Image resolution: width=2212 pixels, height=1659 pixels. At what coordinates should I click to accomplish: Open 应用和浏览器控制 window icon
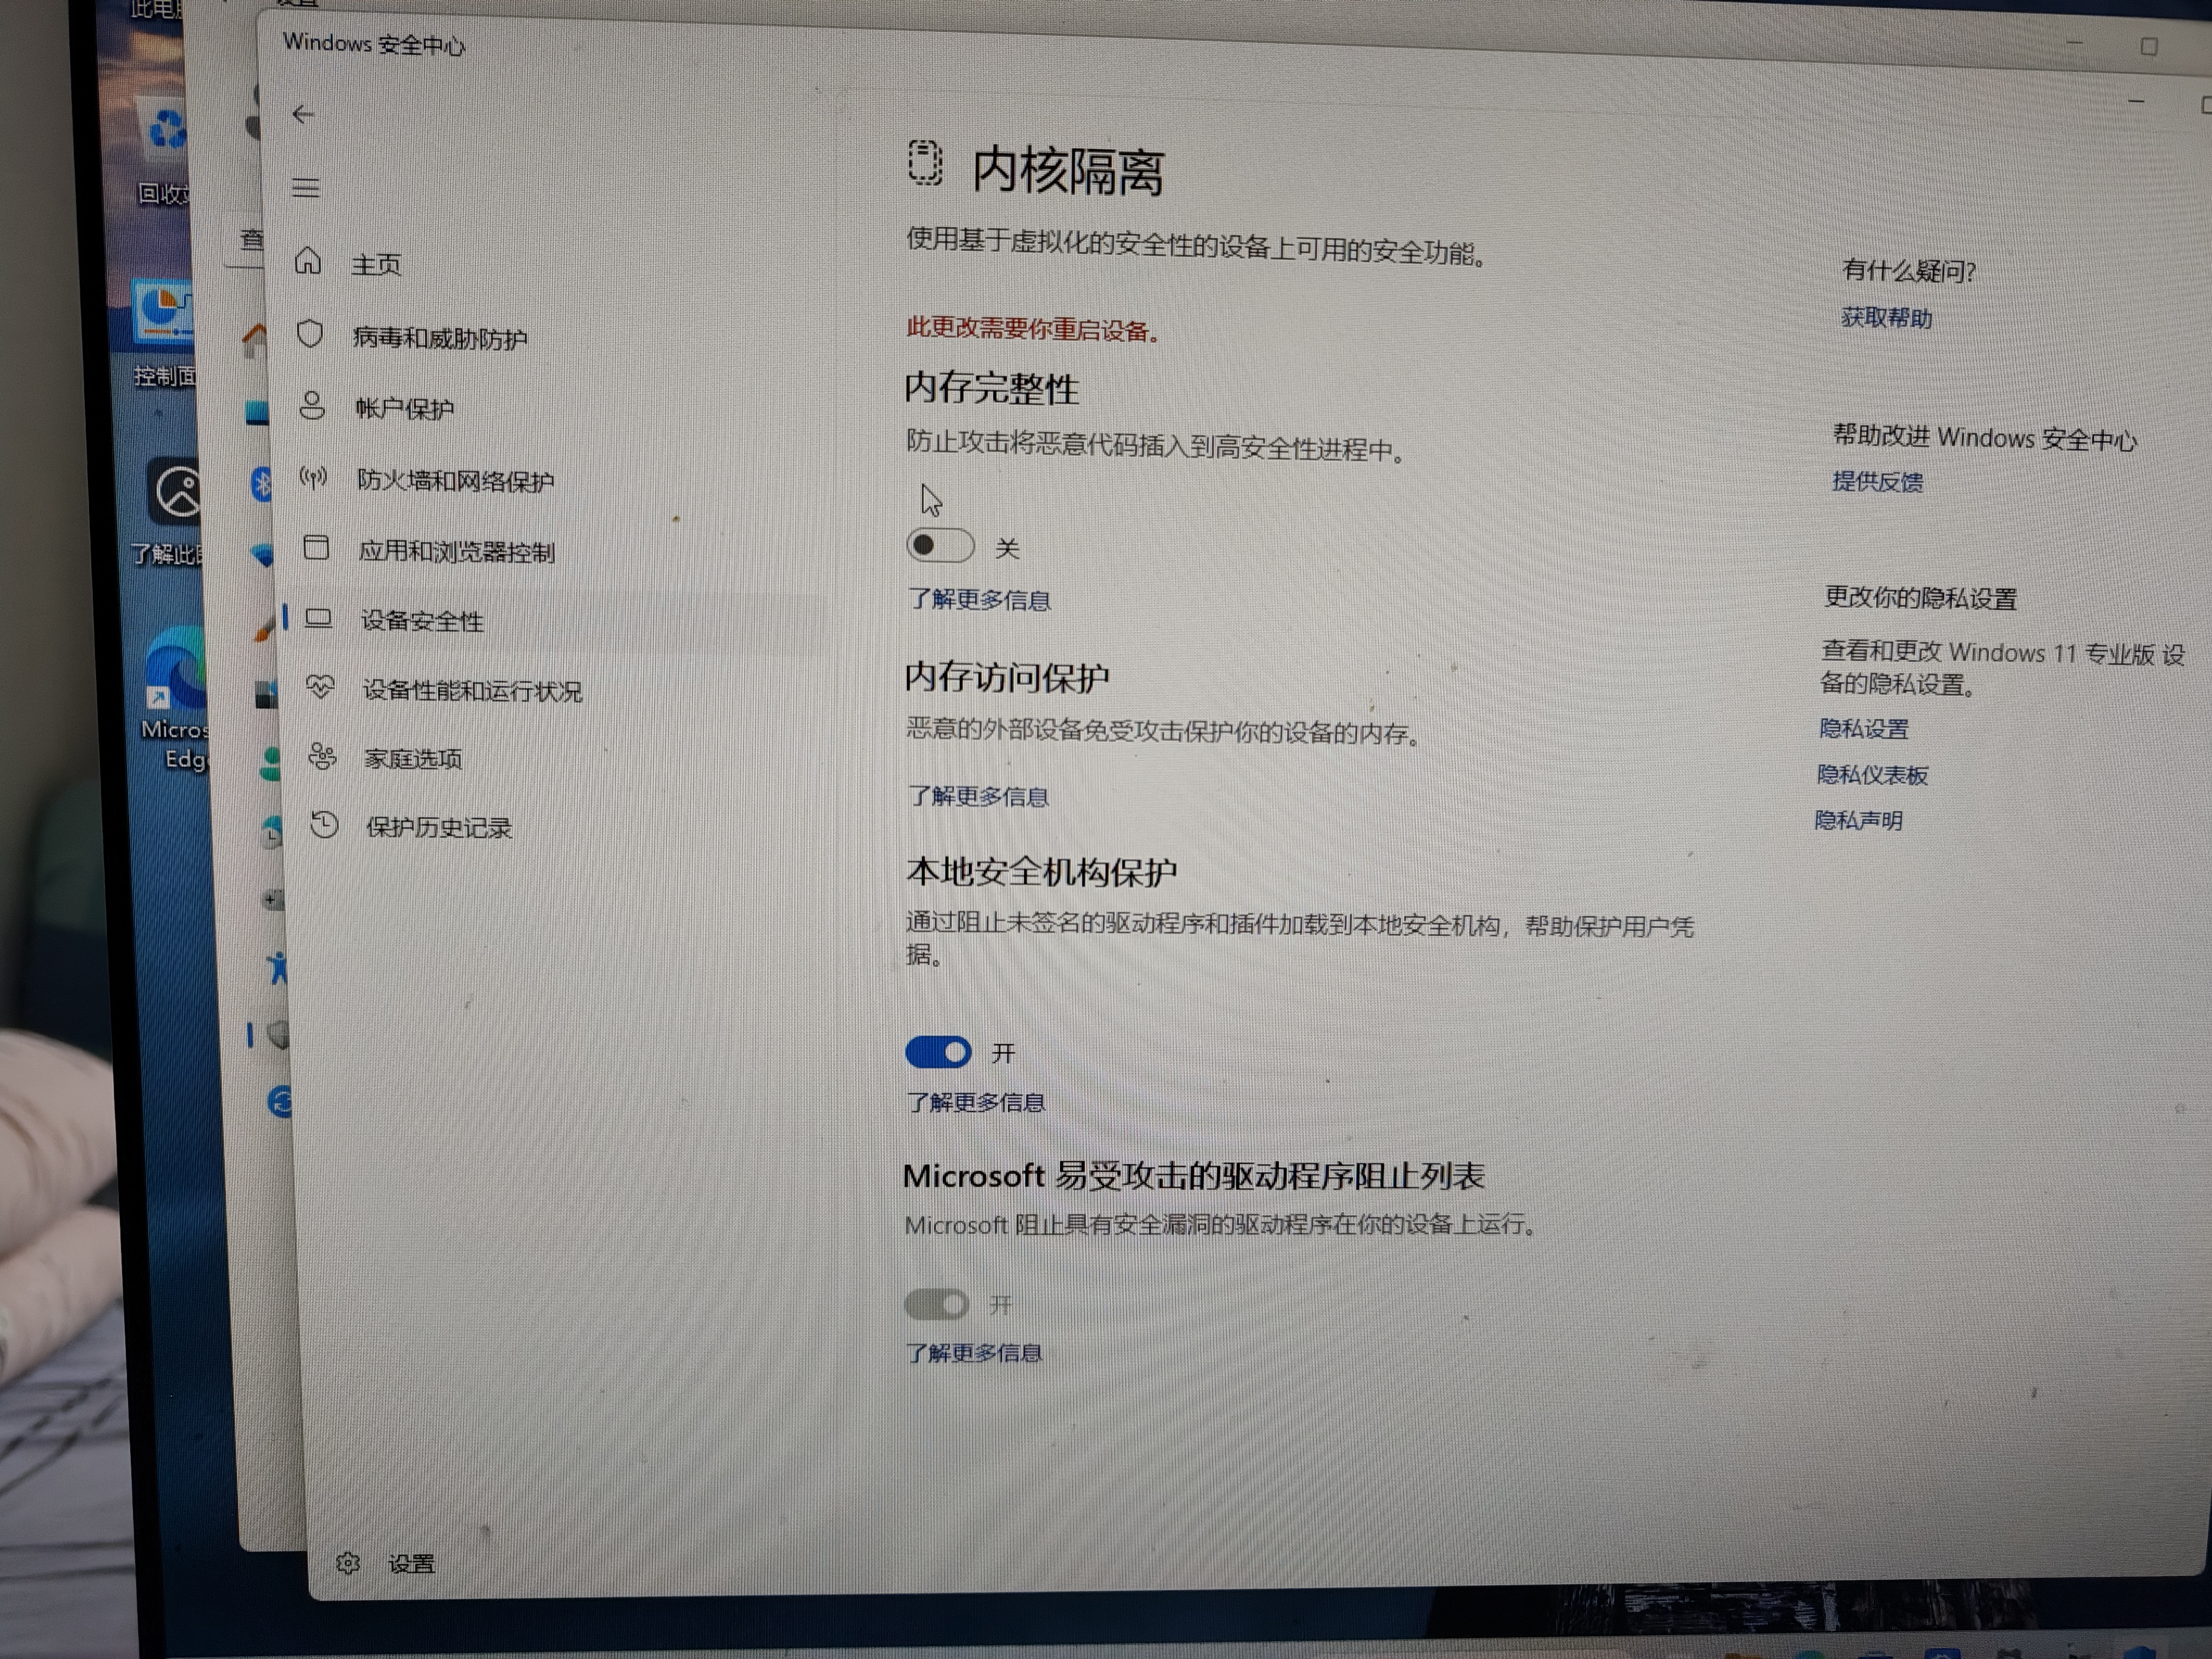pos(316,548)
